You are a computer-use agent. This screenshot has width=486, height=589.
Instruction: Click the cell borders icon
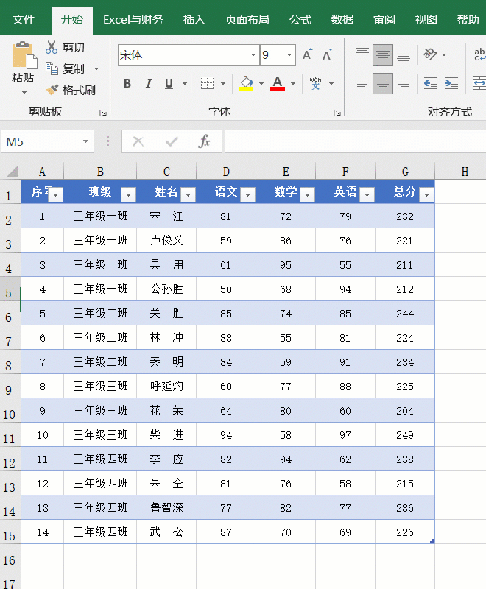click(208, 83)
